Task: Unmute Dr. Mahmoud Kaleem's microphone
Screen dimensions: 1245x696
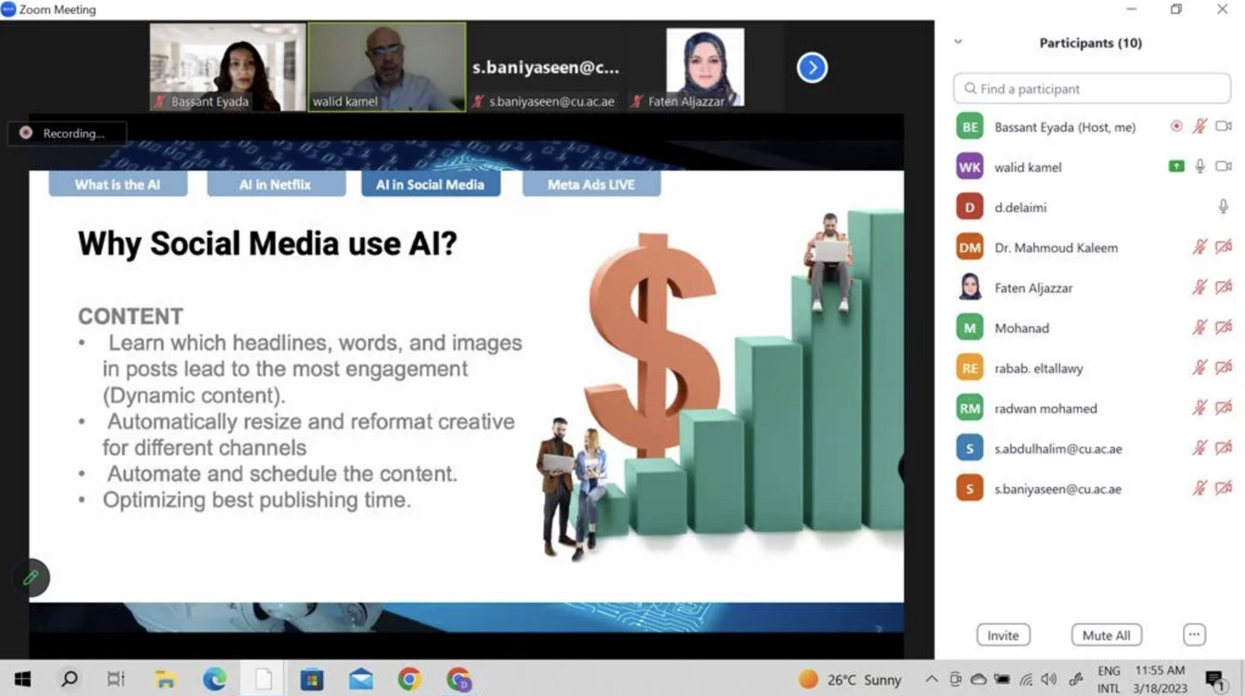Action: point(1200,247)
